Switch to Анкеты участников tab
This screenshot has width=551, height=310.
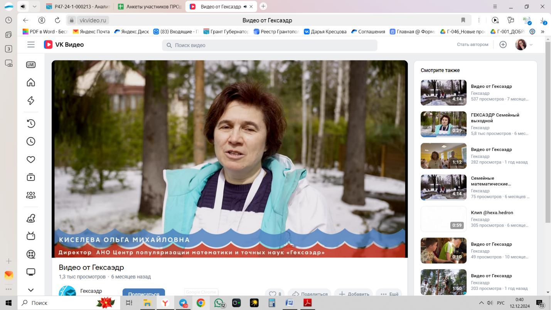coord(150,7)
